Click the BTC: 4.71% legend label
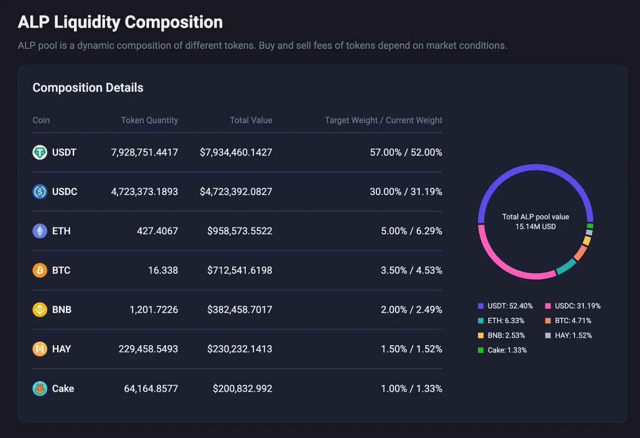This screenshot has width=640, height=438. coord(573,321)
